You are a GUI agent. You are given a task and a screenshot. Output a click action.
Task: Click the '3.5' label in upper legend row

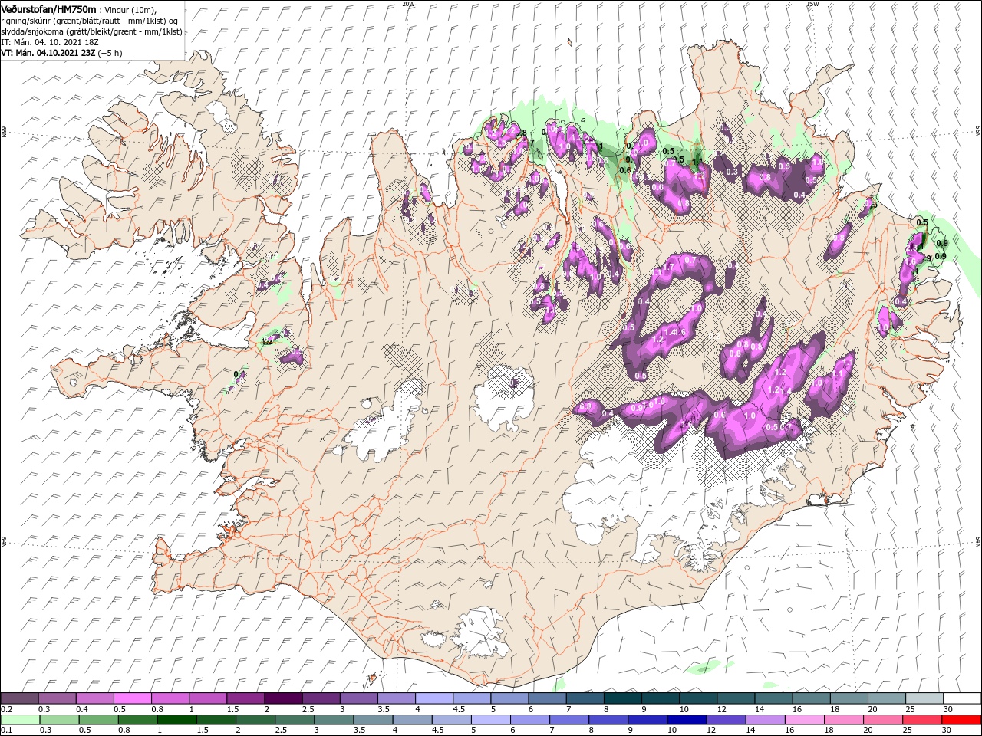pyautogui.click(x=384, y=709)
